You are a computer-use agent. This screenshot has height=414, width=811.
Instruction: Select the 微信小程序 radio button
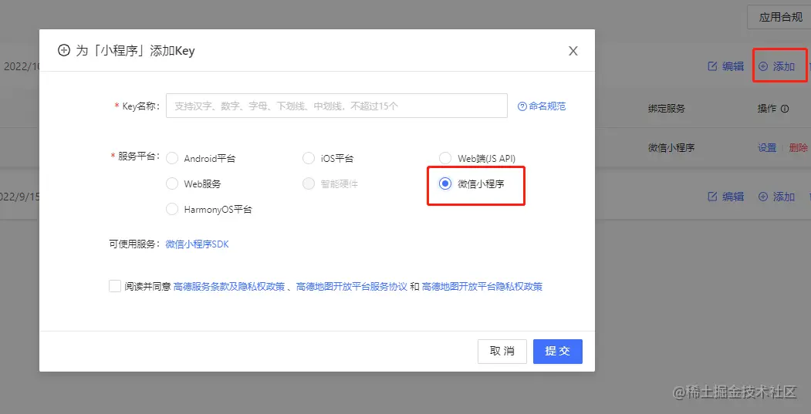(444, 183)
